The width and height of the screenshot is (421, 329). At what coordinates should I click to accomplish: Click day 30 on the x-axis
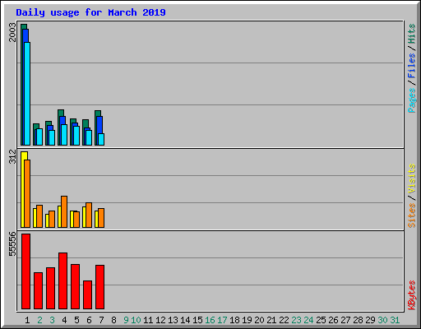(382, 320)
